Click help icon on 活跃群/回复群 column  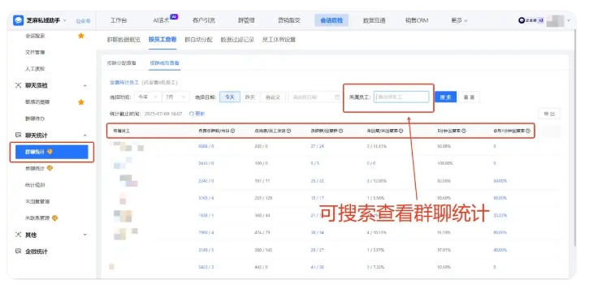(340, 131)
